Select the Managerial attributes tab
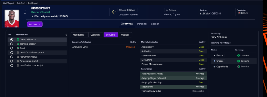Screen dimensions: 267x97 pyautogui.click(x=79, y=35)
